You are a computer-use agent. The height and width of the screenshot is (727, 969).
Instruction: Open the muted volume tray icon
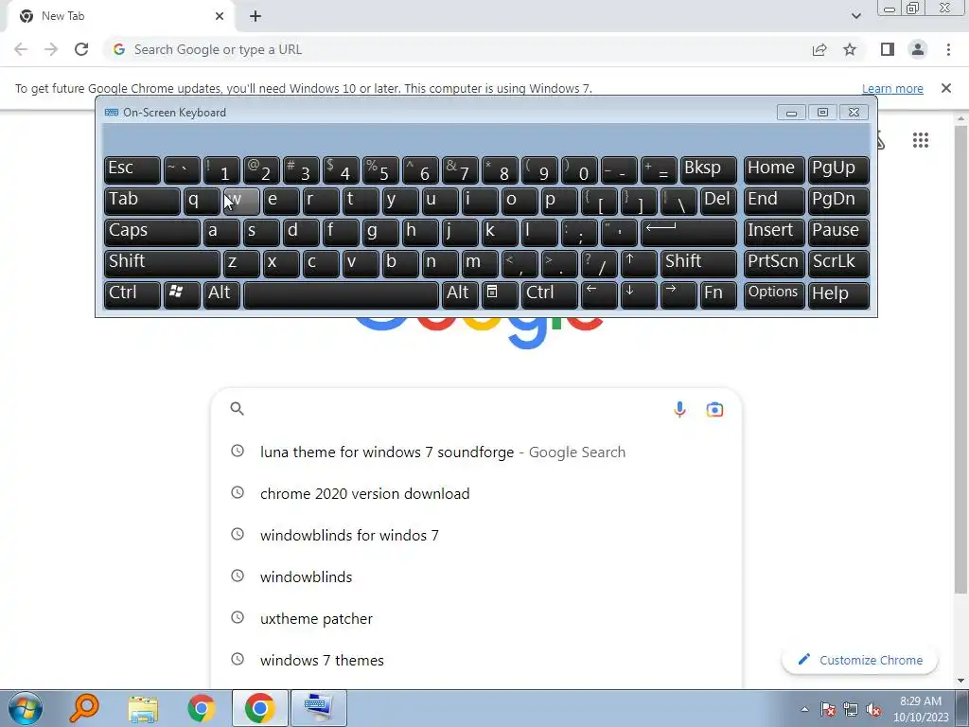point(873,710)
